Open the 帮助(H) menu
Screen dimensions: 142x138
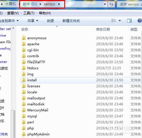click(x=45, y=13)
